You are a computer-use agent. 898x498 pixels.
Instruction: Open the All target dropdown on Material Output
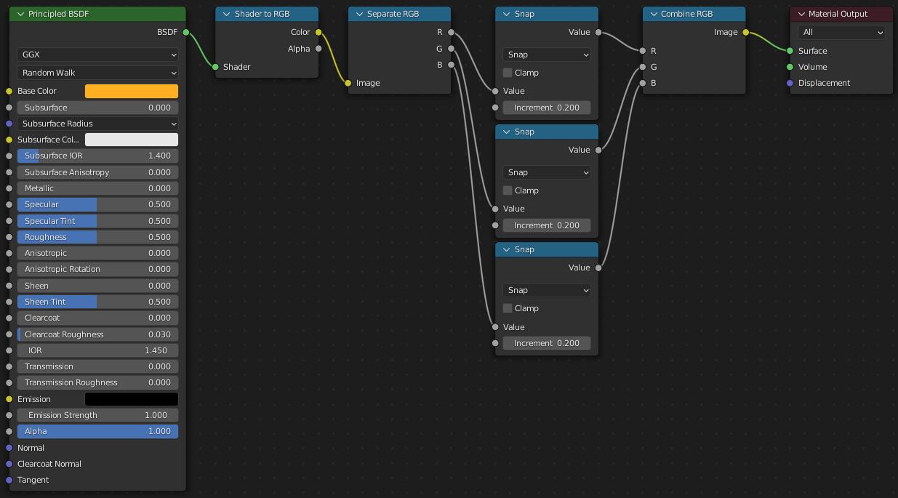(x=841, y=32)
